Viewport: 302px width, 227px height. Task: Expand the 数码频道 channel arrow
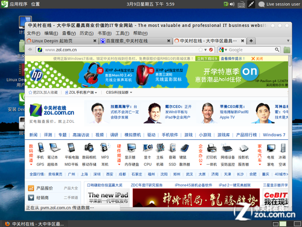(31, 165)
